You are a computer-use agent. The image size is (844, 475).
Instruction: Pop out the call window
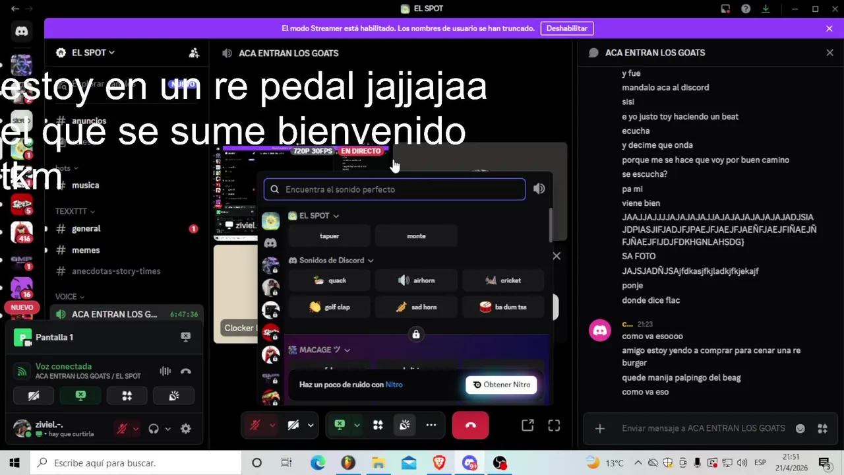pyautogui.click(x=527, y=426)
